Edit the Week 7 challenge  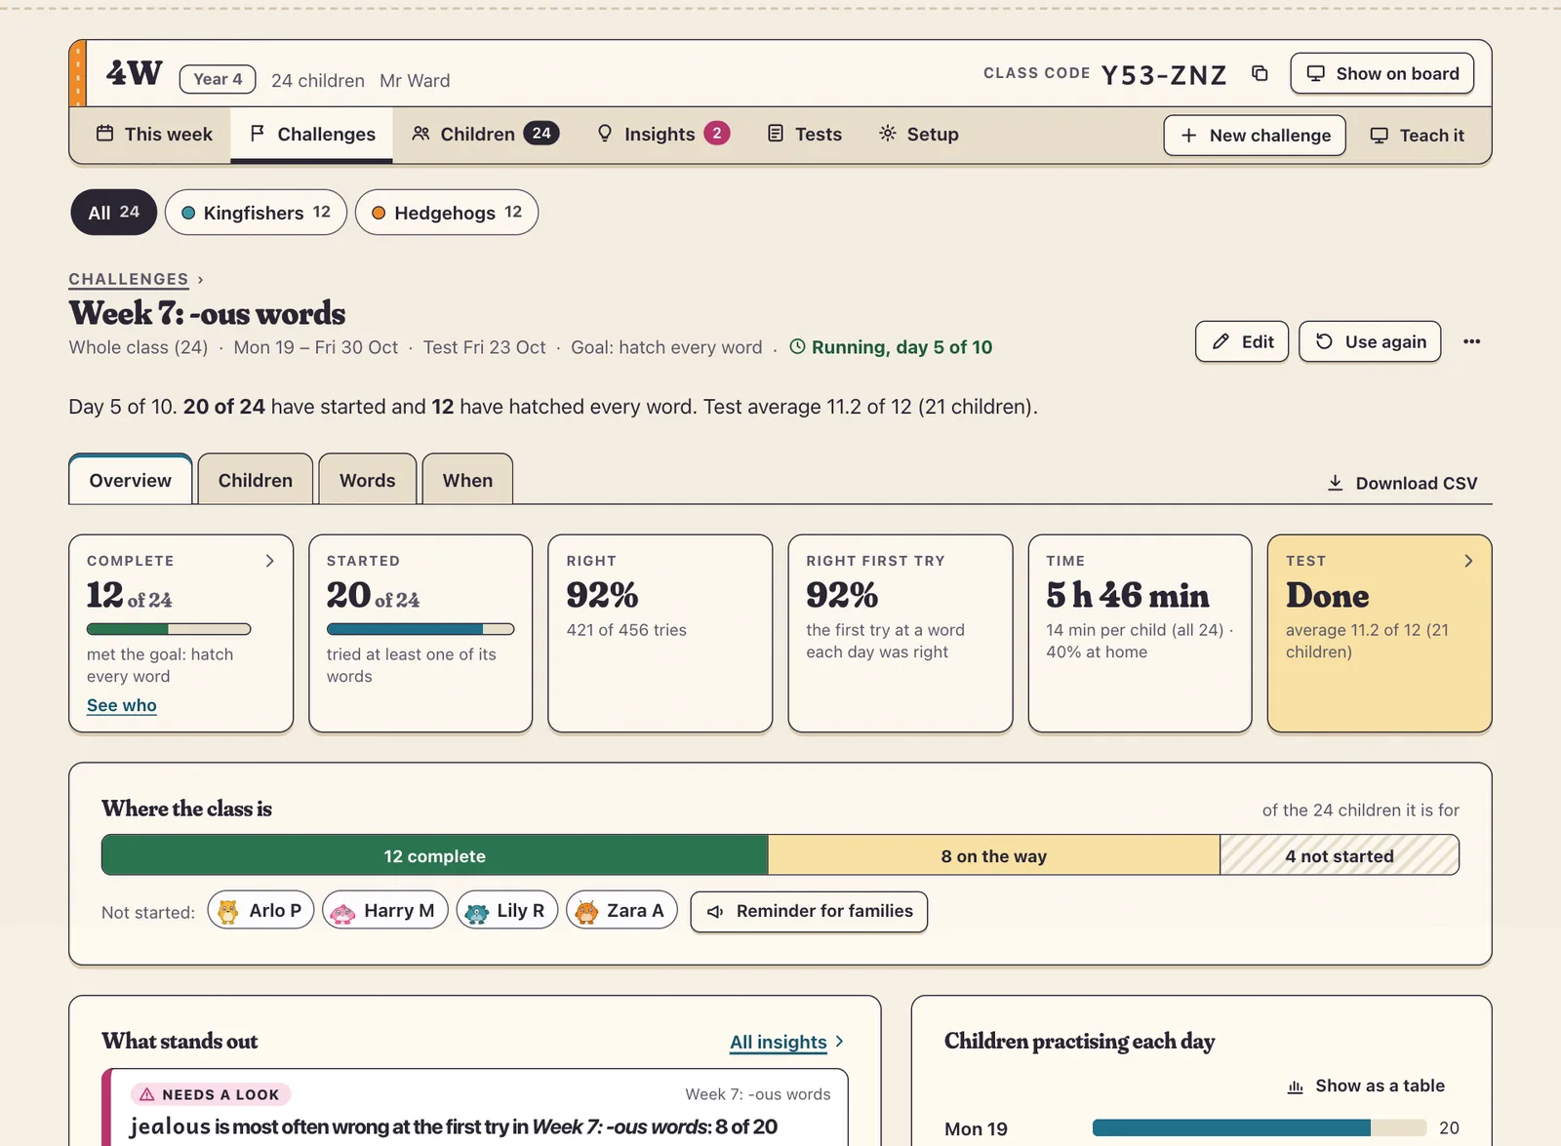(1242, 342)
